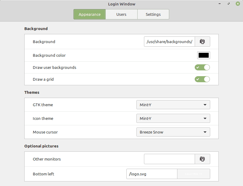Expand the Icon theme selector
The width and height of the screenshot is (243, 186).
173,118
